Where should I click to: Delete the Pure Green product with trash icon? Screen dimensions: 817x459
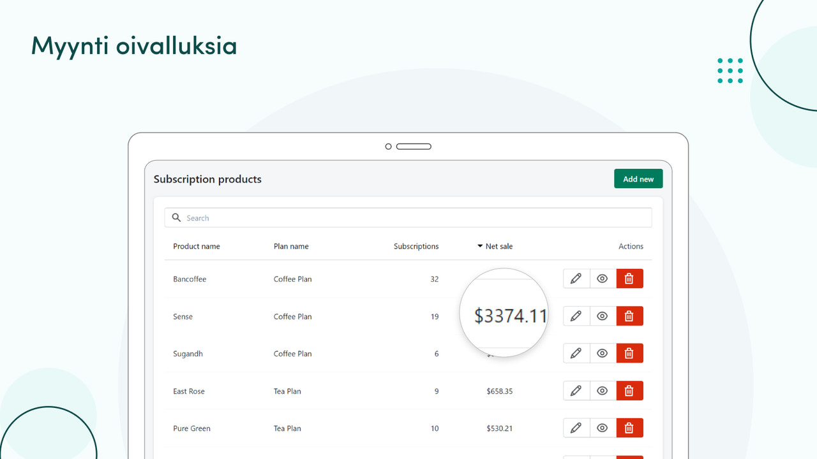pos(629,428)
